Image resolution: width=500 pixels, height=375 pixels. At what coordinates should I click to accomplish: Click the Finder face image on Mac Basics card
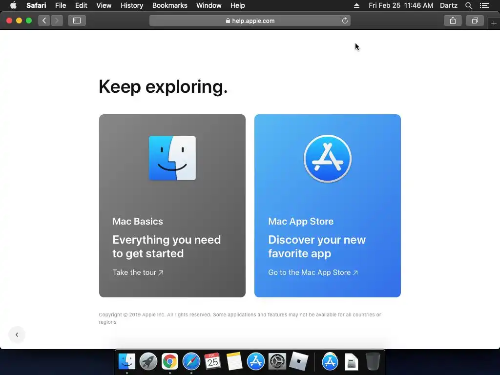(x=172, y=158)
